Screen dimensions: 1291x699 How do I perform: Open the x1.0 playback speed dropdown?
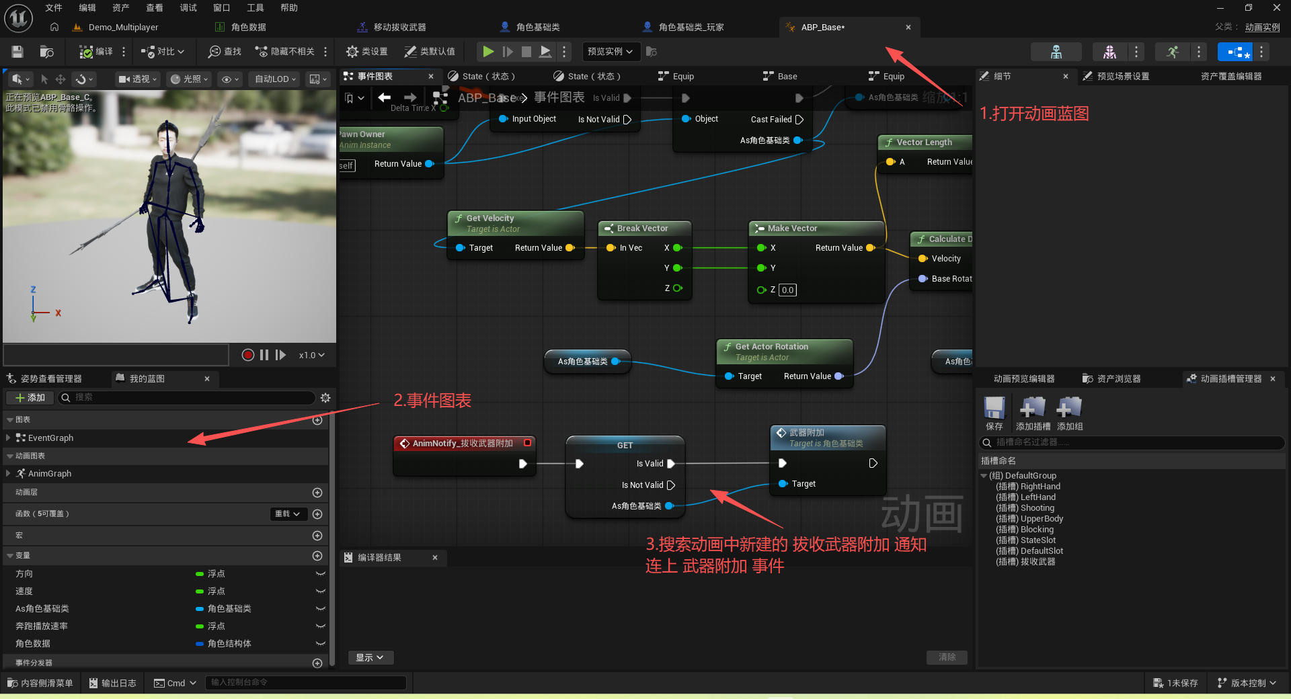pos(311,355)
